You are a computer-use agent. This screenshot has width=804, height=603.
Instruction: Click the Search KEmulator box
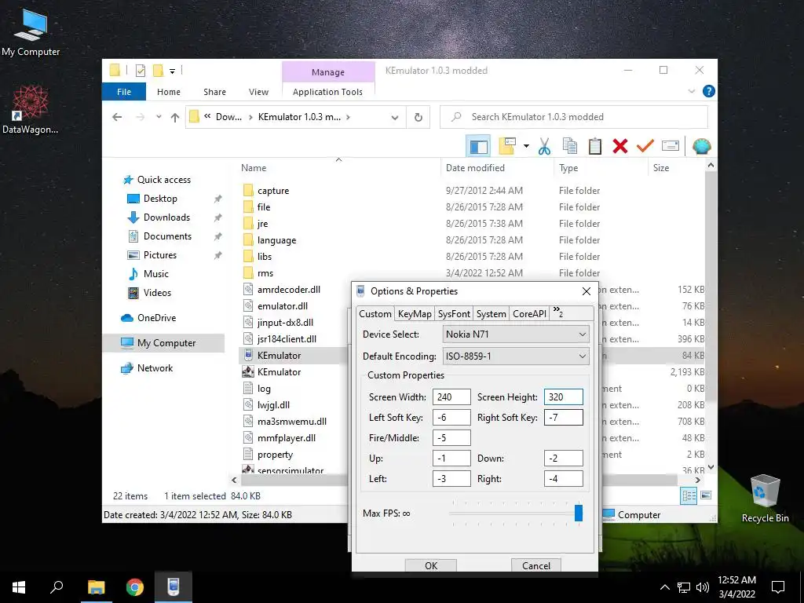click(574, 117)
